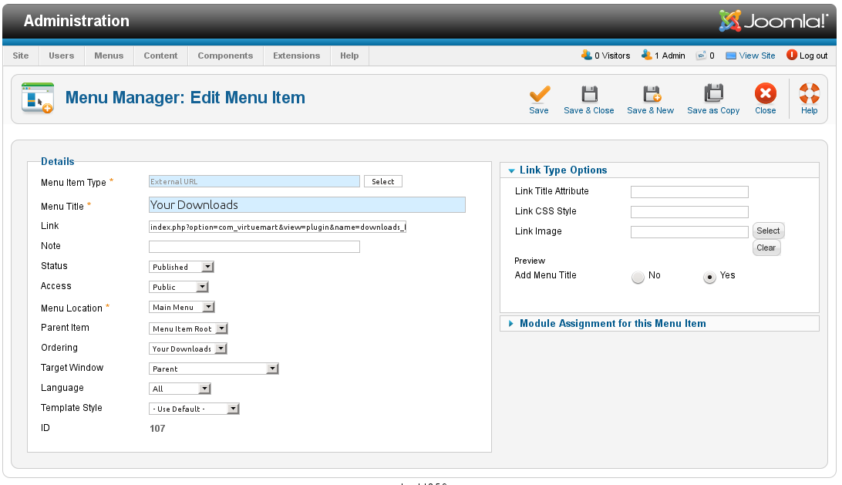Viewport: 842px width, 485px height.
Task: Open the Target Window dropdown
Action: click(214, 369)
